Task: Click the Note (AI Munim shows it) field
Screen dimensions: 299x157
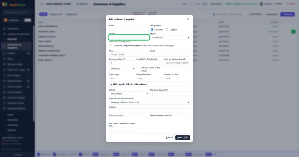Action: coord(177,63)
